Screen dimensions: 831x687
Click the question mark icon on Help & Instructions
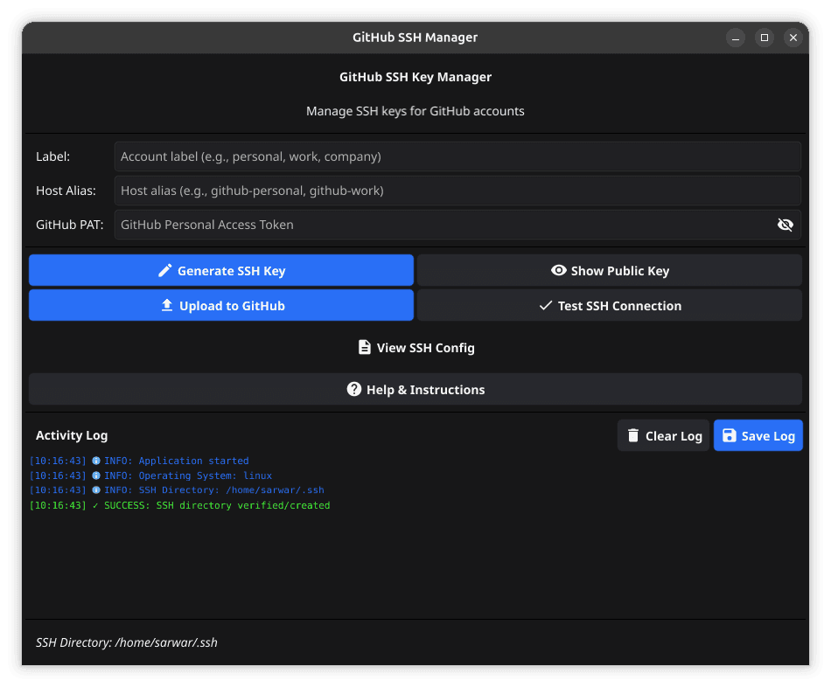pyautogui.click(x=353, y=389)
